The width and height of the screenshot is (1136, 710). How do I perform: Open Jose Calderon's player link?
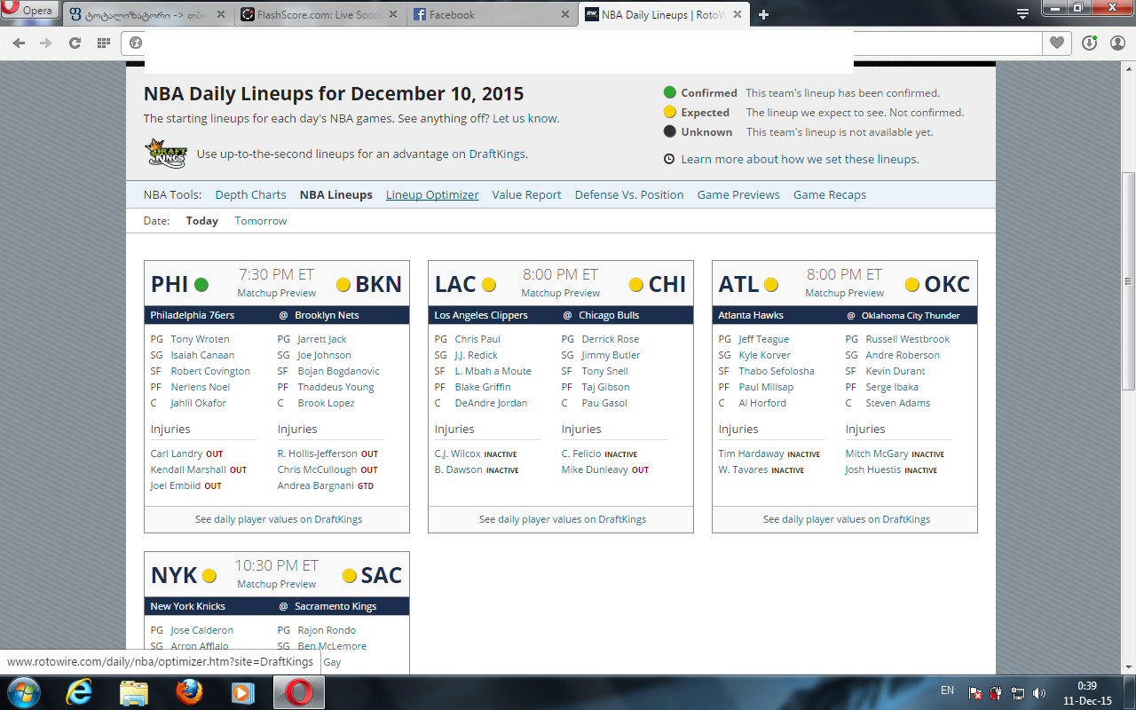pos(202,630)
